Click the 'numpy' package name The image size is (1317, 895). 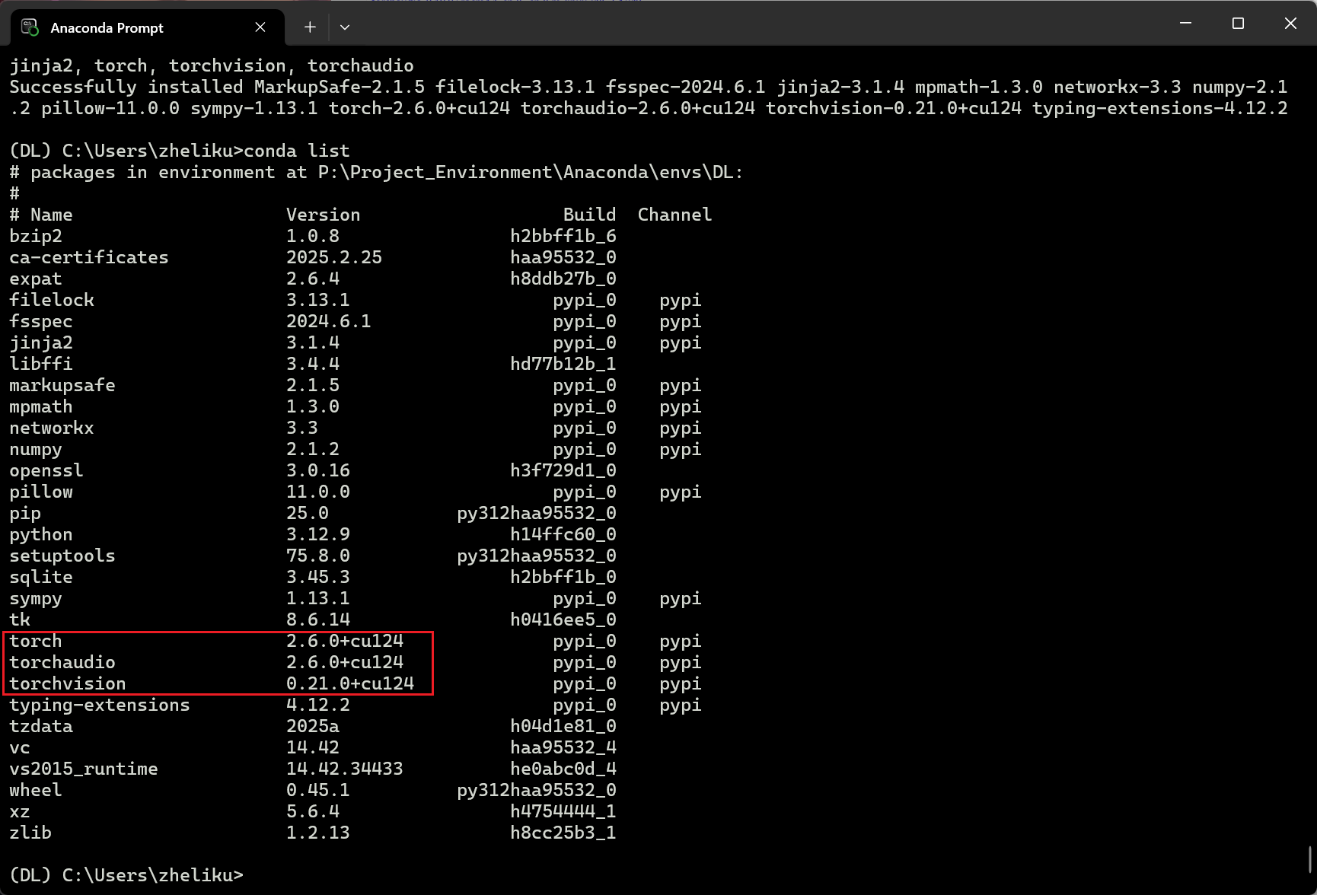36,450
